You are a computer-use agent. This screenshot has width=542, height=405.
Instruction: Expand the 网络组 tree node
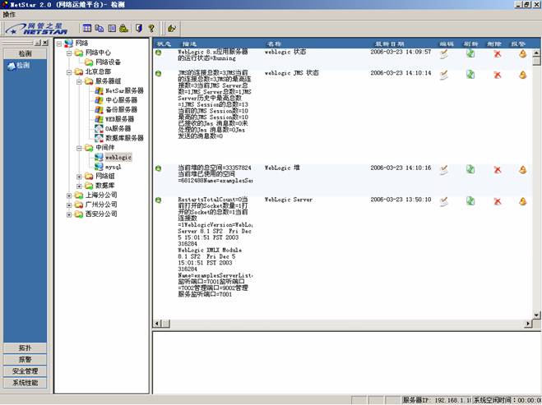coord(79,177)
